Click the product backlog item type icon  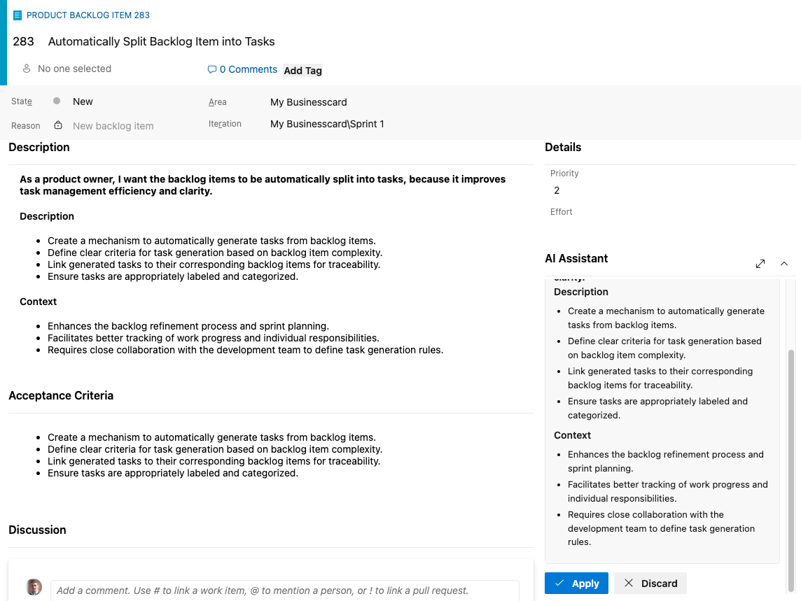click(x=18, y=15)
